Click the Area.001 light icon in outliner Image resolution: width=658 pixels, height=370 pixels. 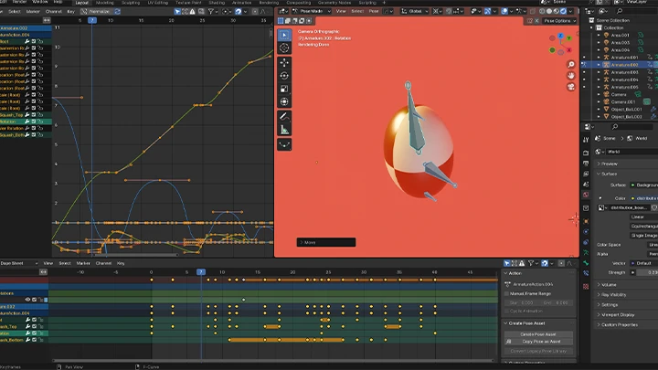click(x=606, y=36)
